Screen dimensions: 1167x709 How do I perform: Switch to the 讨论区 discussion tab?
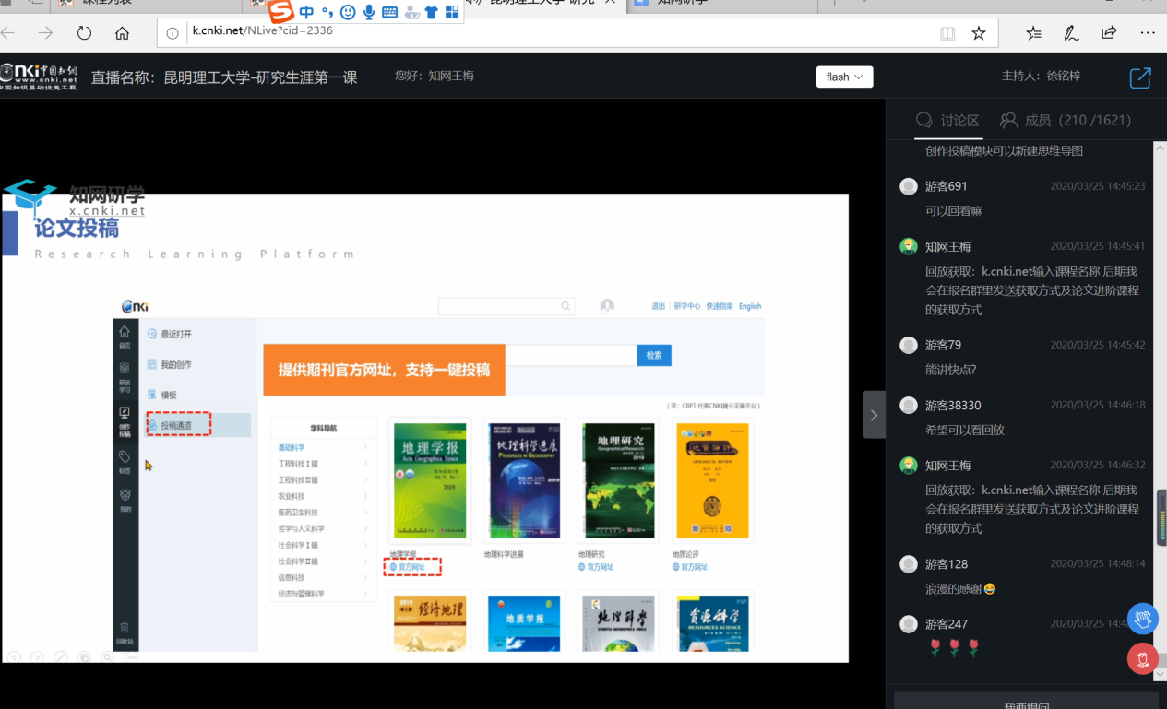tap(947, 121)
